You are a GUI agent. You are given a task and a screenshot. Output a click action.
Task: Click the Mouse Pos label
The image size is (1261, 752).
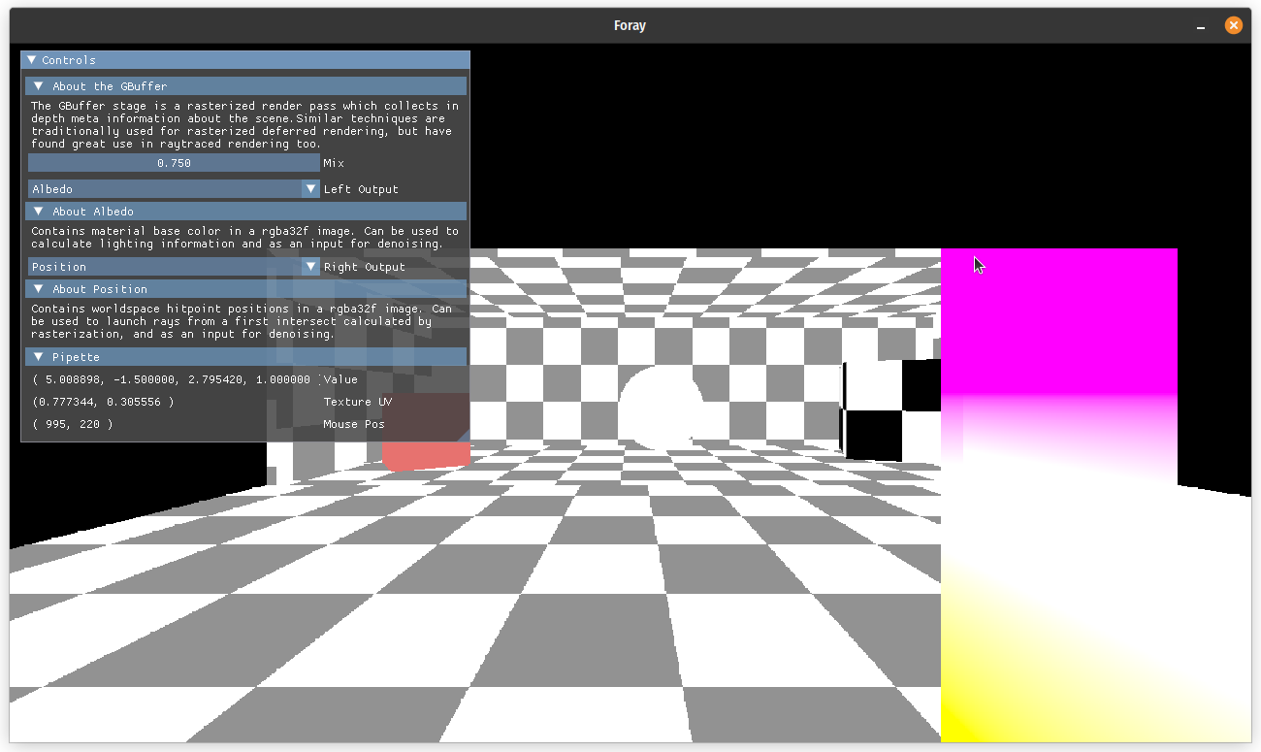point(354,424)
